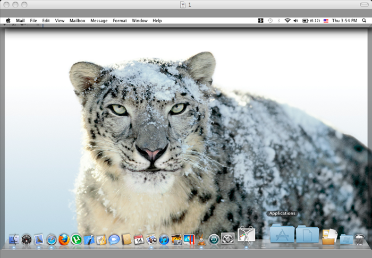Open Parallels Desktop from the Dock
The width and height of the screenshot is (372, 258).
(189, 239)
